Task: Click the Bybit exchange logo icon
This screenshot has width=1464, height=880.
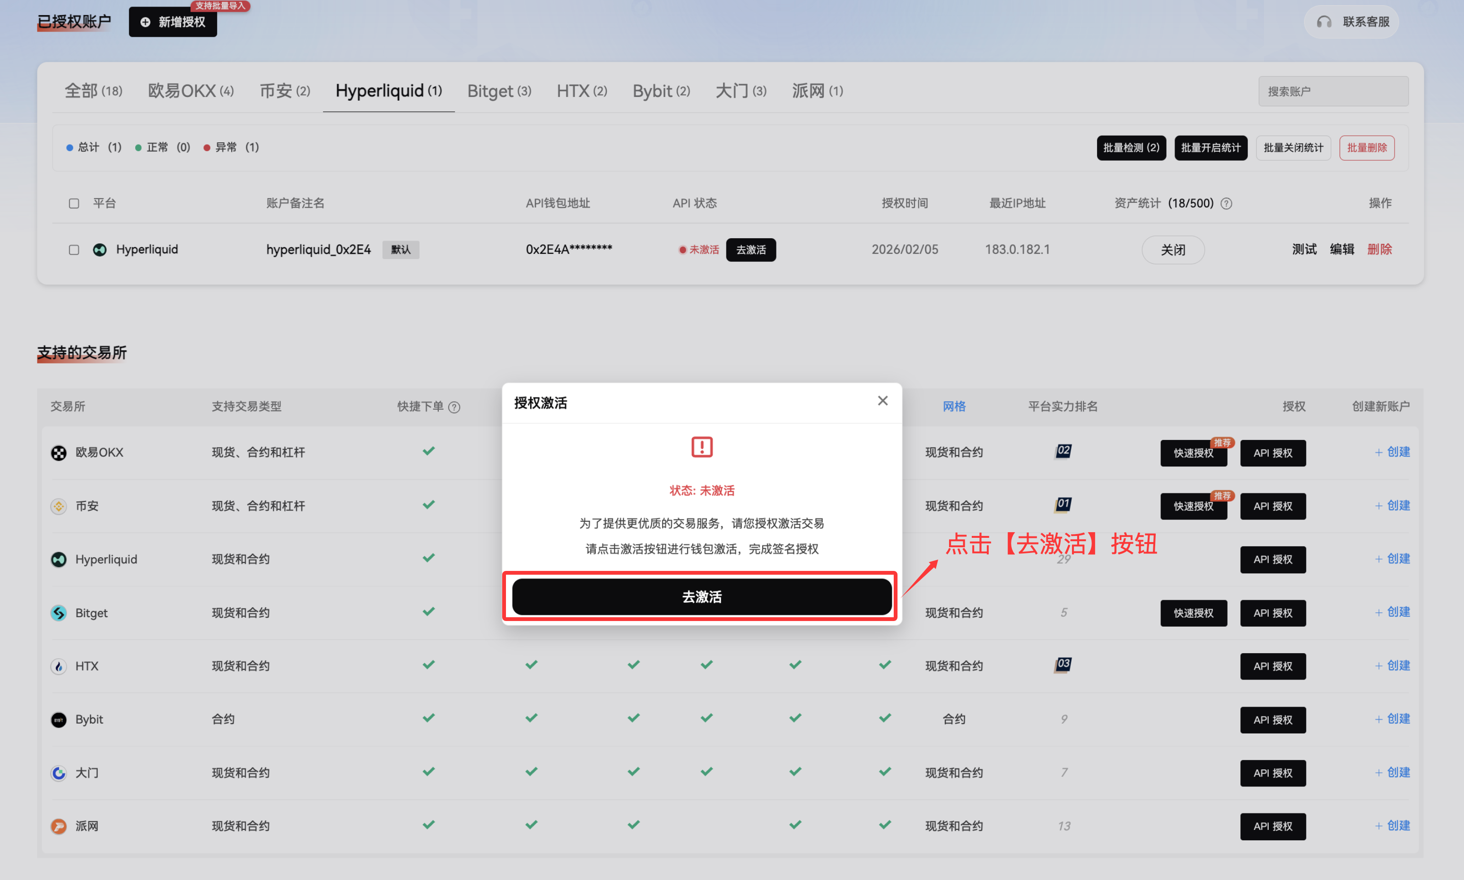Action: (58, 719)
